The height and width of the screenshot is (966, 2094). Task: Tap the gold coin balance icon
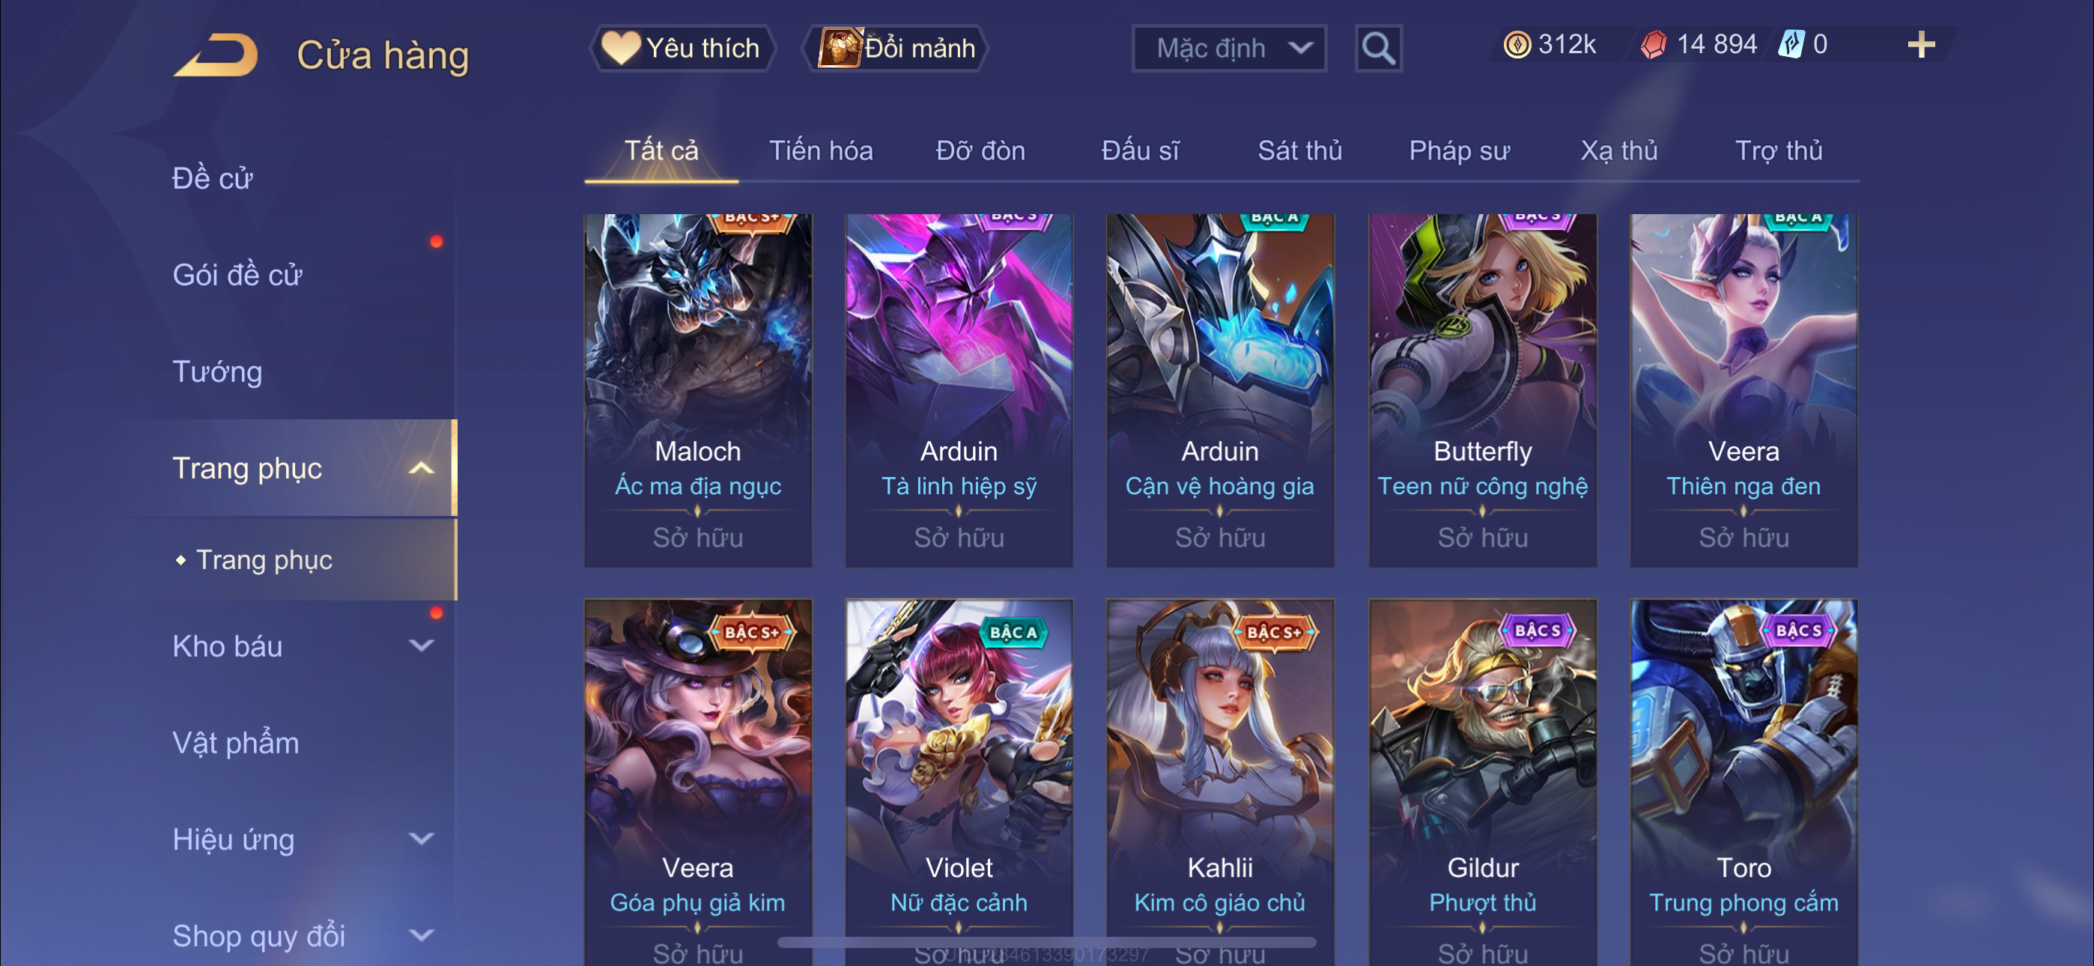tap(1517, 45)
